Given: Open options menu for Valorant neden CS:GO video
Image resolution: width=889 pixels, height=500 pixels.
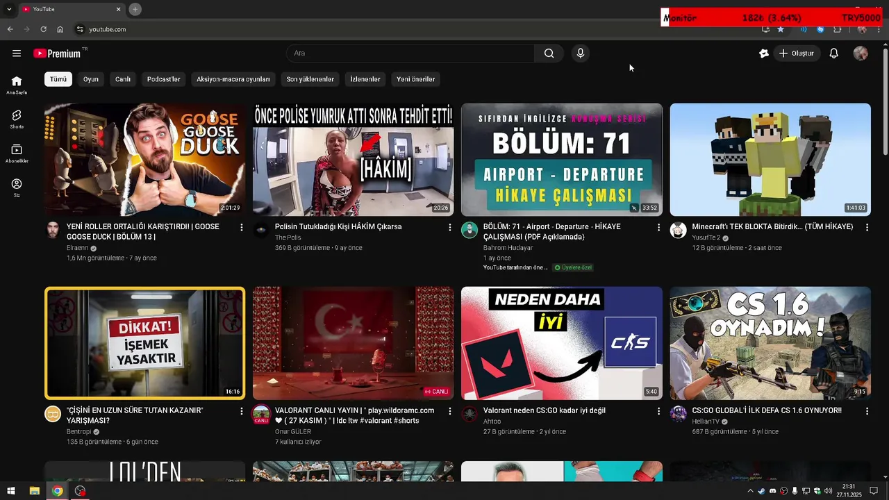Looking at the screenshot, I should tap(658, 411).
